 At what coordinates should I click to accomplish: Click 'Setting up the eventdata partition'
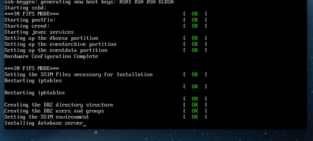[x=56, y=50]
